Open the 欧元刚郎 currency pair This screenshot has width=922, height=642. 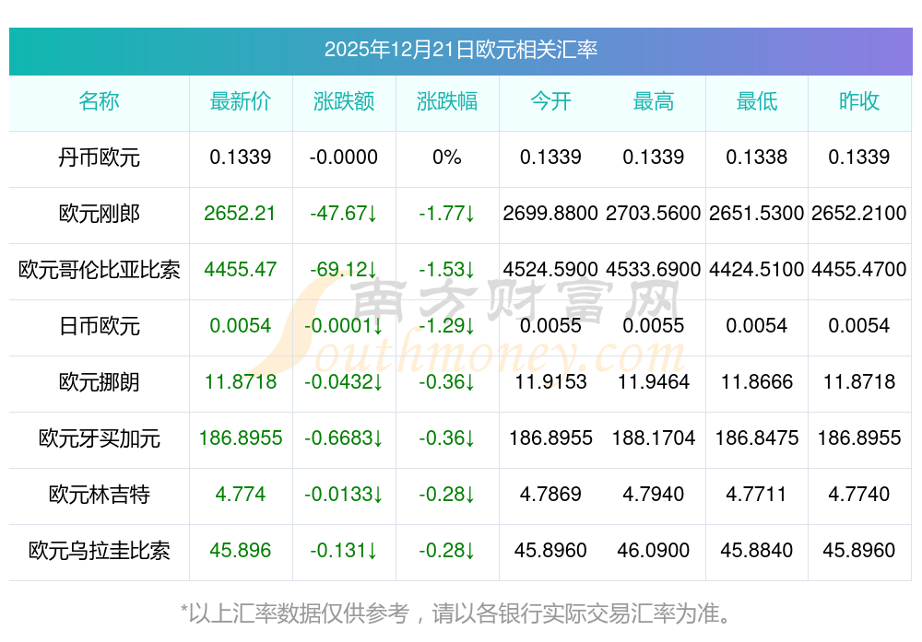[99, 214]
